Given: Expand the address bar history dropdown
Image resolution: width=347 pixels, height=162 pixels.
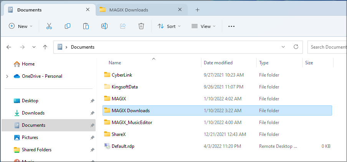Looking at the screenshot, I should (x=283, y=47).
